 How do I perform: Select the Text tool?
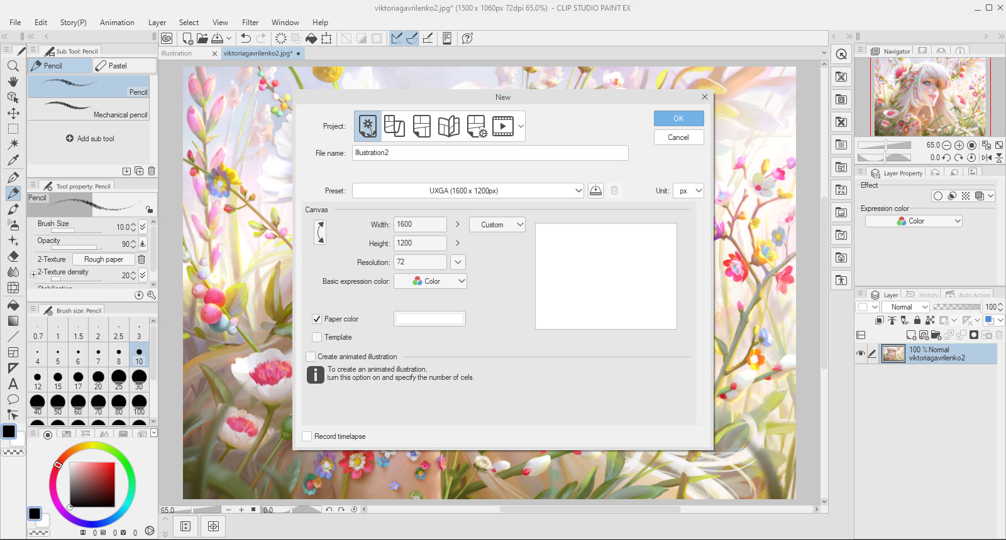point(13,384)
